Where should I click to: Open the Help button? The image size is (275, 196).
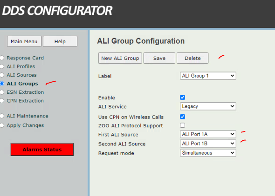click(60, 41)
